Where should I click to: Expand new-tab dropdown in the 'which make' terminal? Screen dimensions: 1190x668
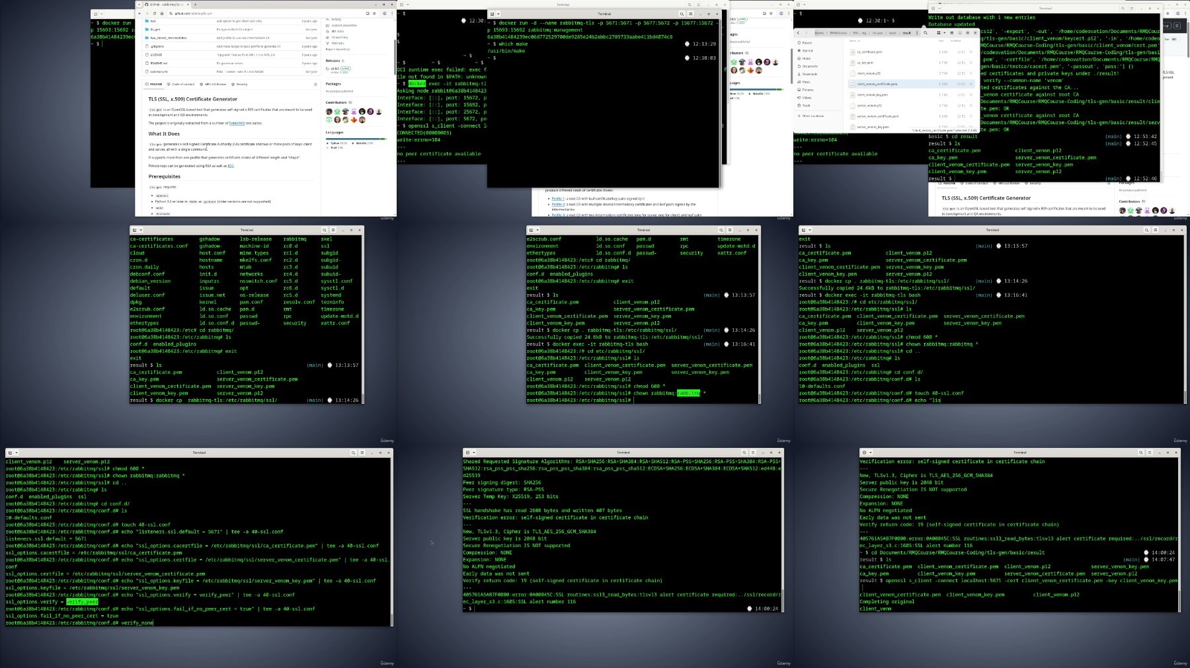pos(498,14)
